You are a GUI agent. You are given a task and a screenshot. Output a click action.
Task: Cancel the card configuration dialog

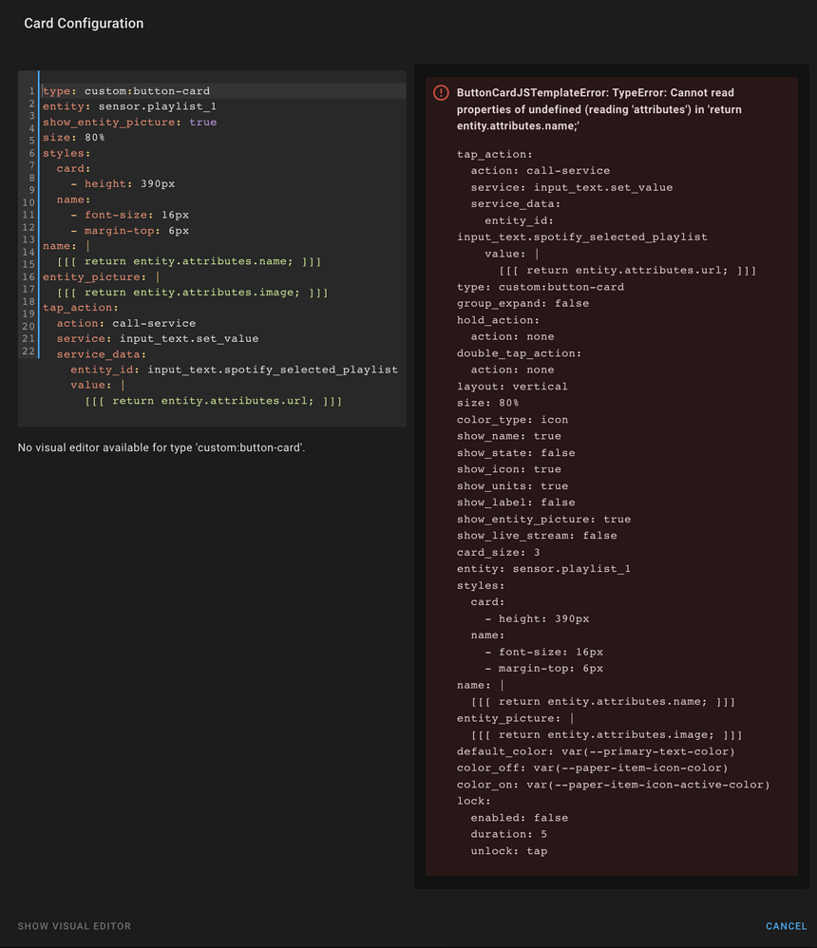point(786,925)
